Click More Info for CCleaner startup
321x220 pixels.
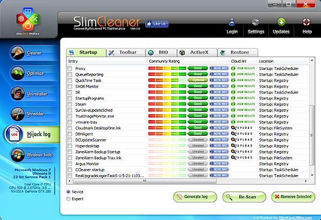[219, 169]
